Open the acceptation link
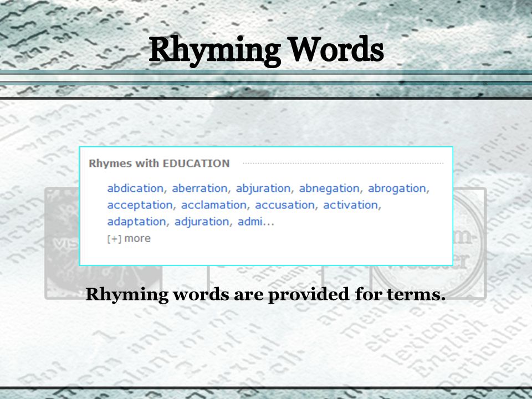 pos(140,205)
